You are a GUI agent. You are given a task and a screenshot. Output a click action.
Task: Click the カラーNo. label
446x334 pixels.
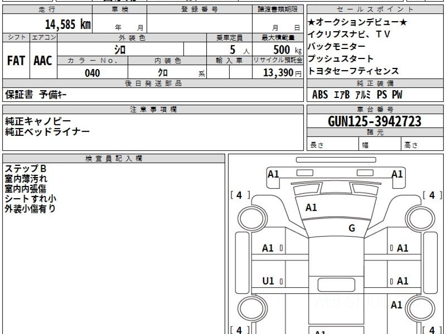click(93, 61)
